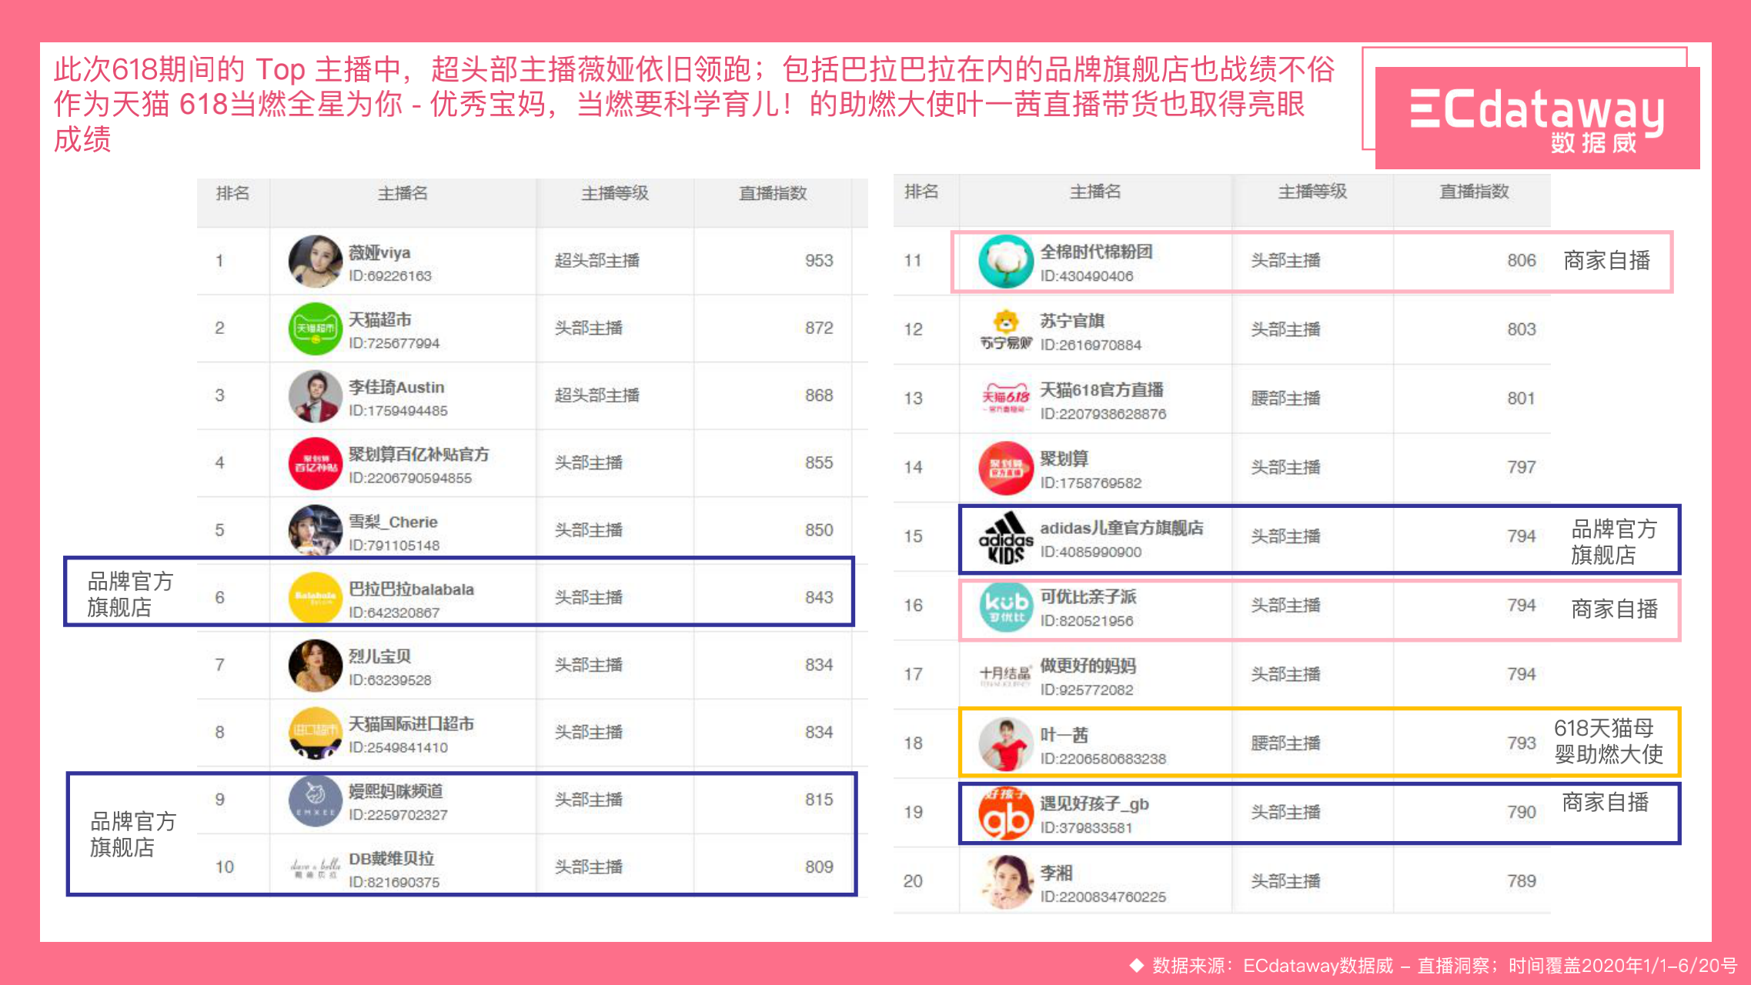Click ID:725677994 under 天猫超市
The width and height of the screenshot is (1751, 985).
coord(394,343)
